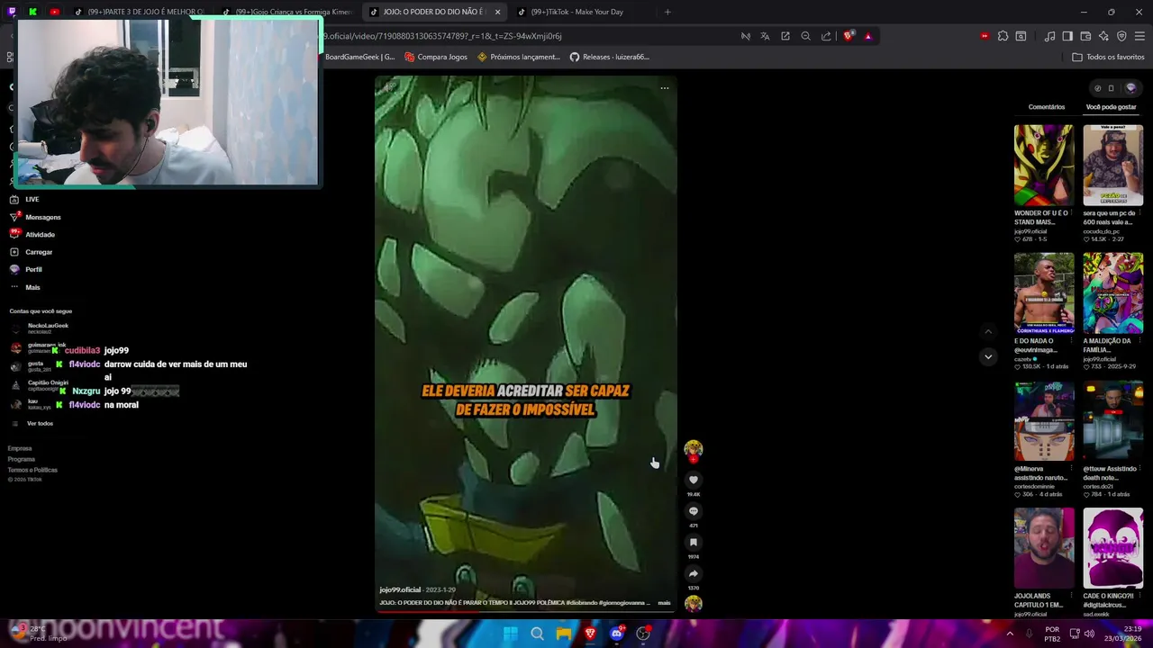1153x648 pixels.
Task: Open the browser translate page icon
Action: click(765, 36)
